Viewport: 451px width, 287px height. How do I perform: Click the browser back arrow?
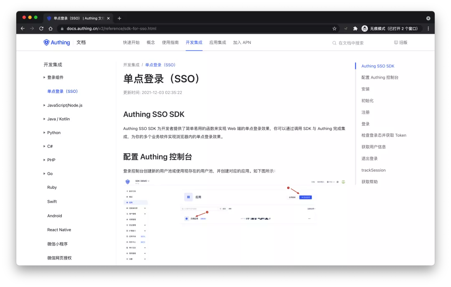pyautogui.click(x=23, y=28)
